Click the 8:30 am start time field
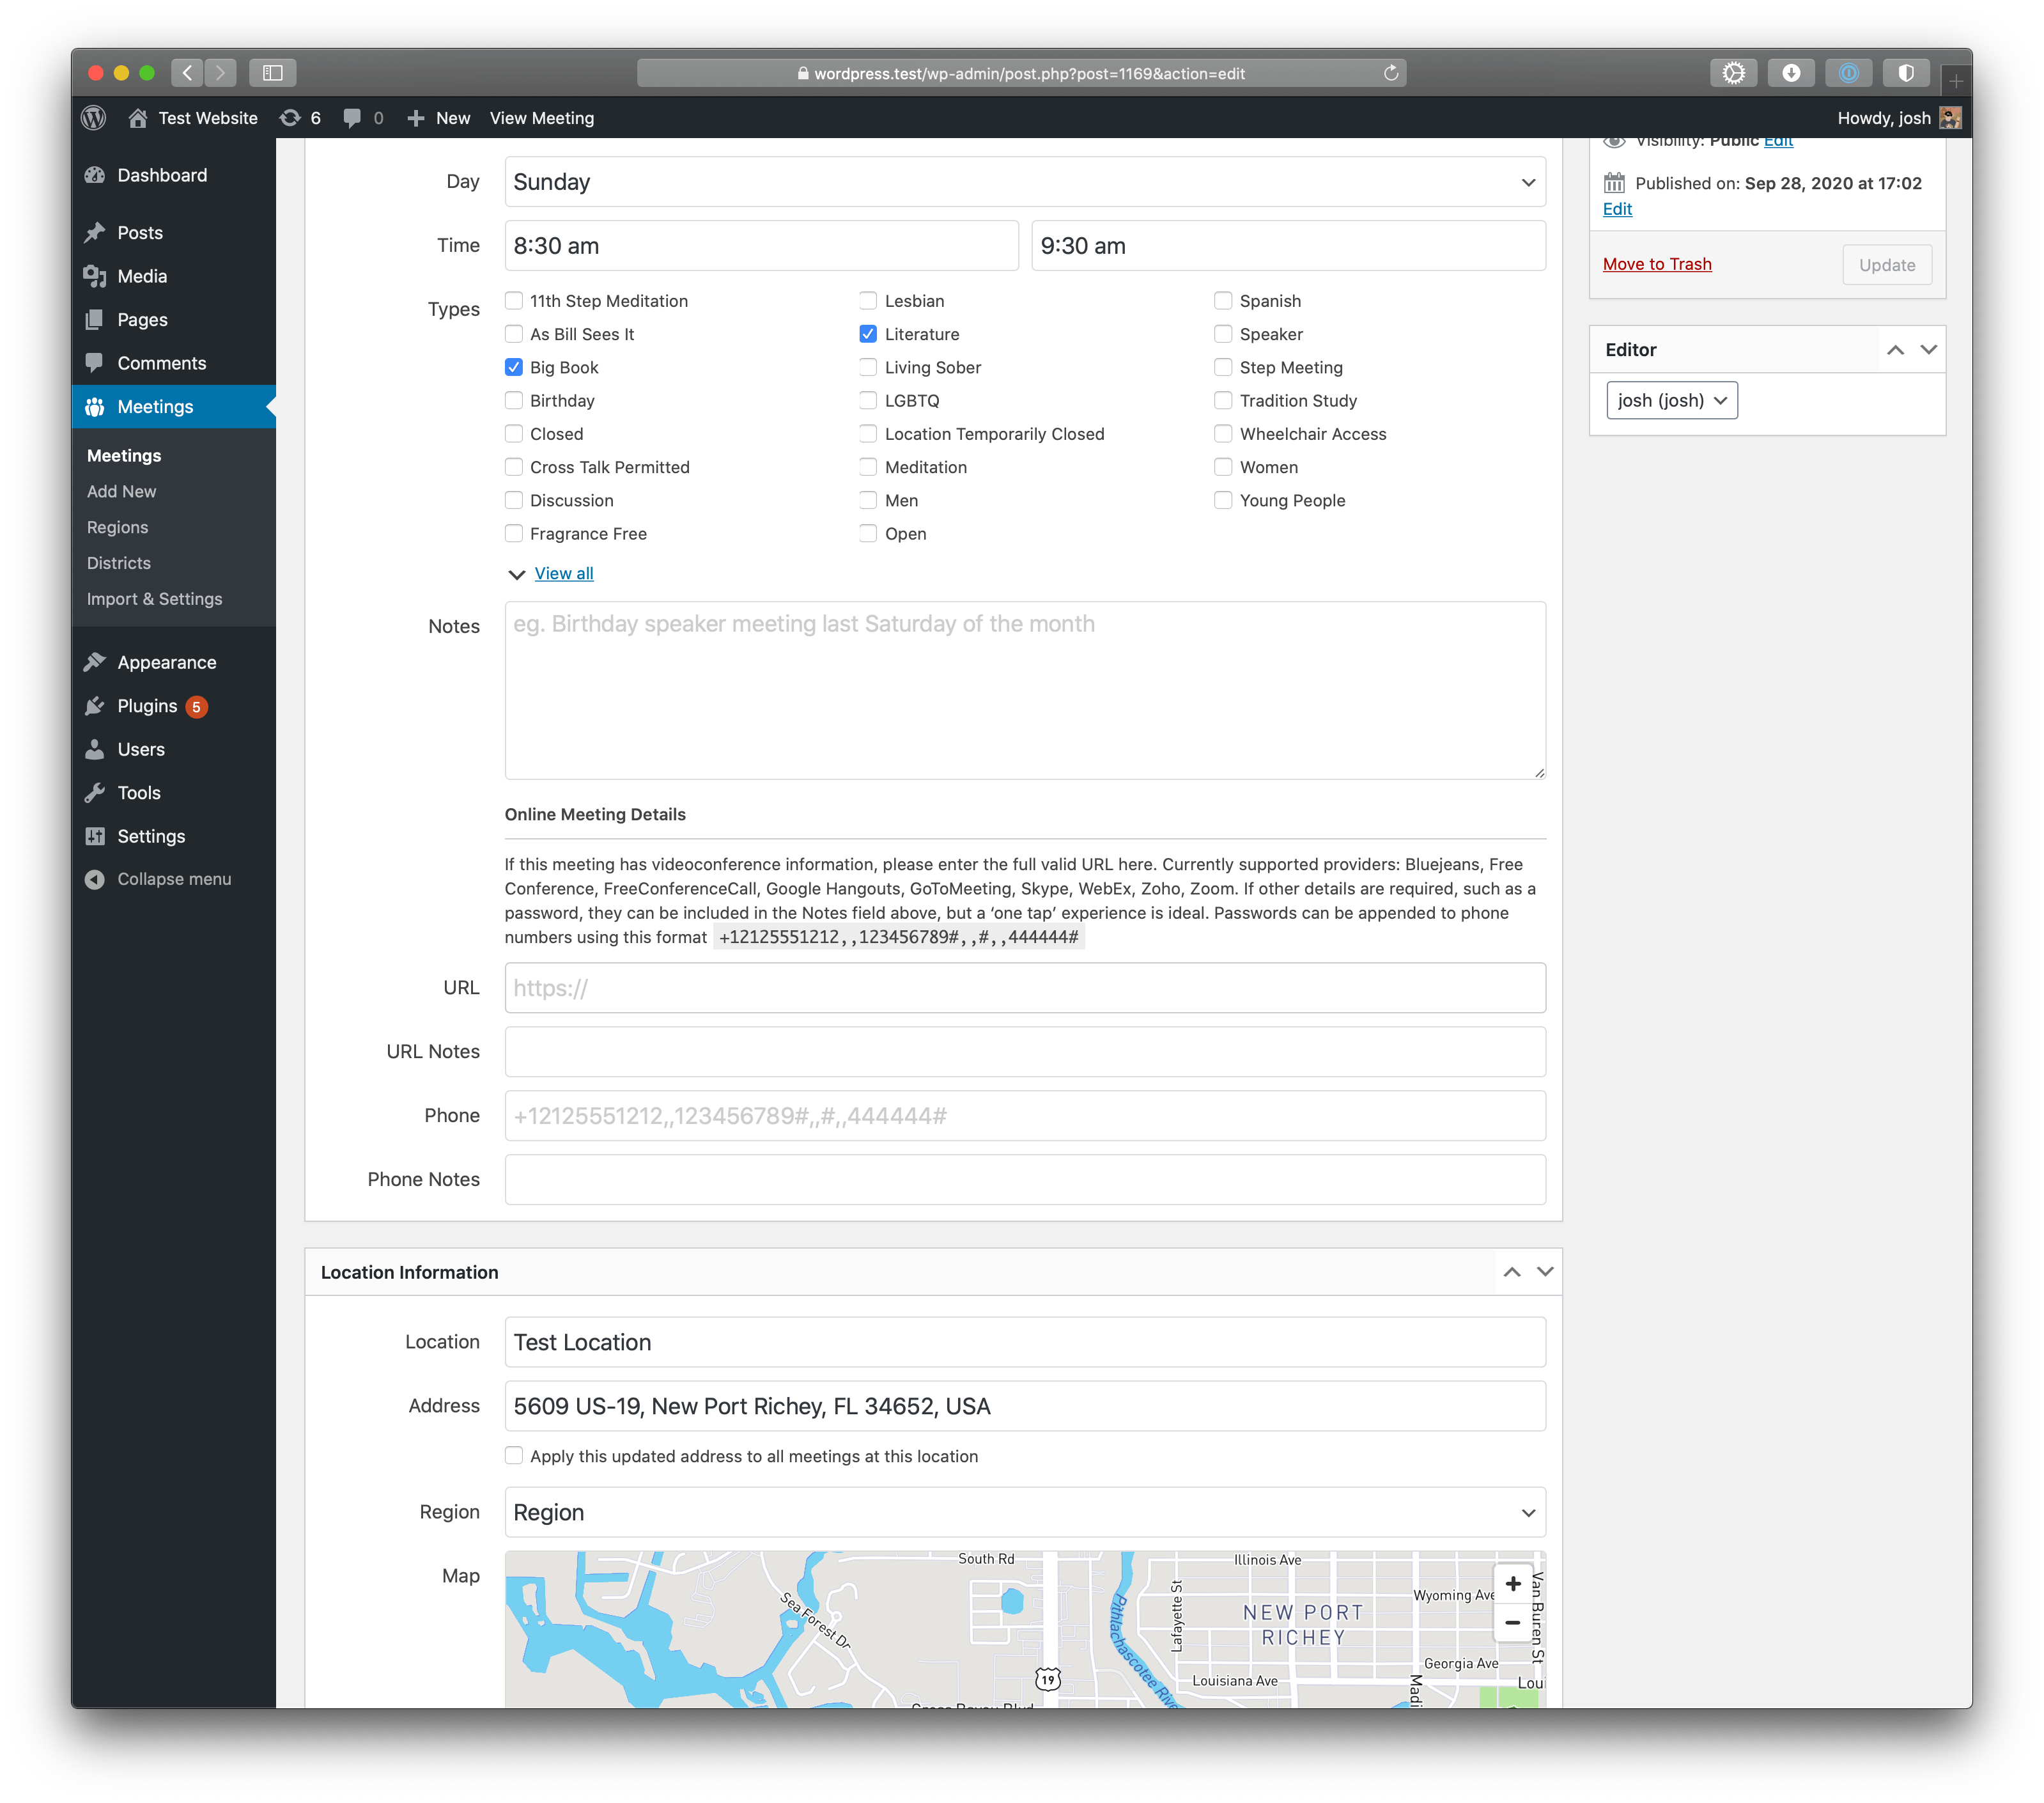This screenshot has width=2044, height=1803. 761,245
